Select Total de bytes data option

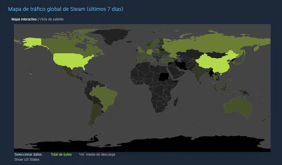pyautogui.click(x=61, y=154)
